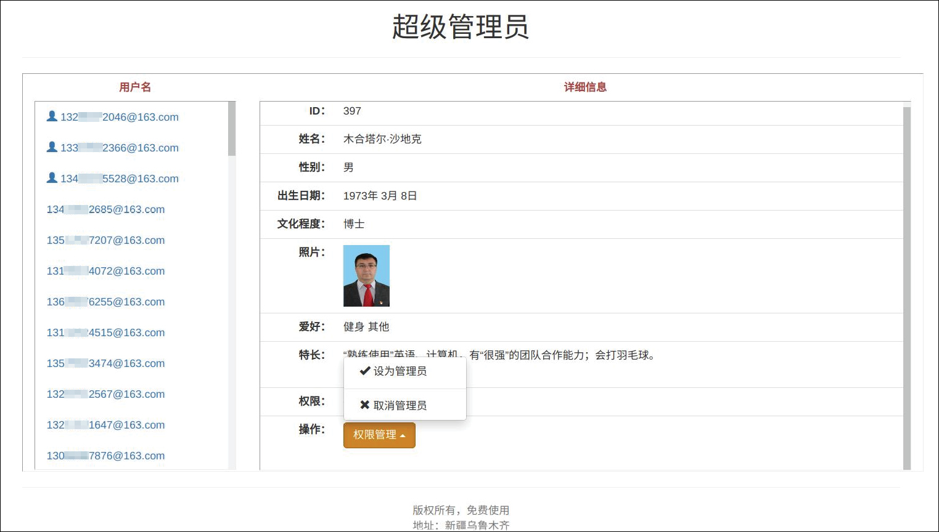Choose 设为管理员 from the popup menu
939x532 pixels.
tap(400, 371)
